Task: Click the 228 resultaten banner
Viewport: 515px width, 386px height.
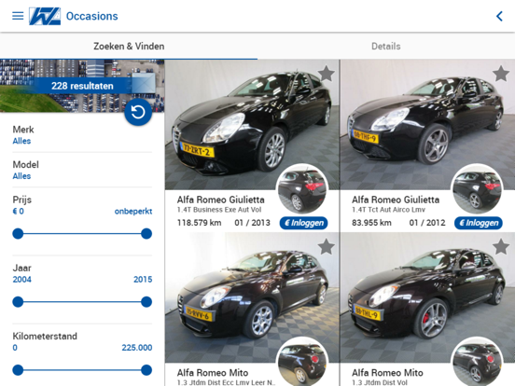Action: pyautogui.click(x=82, y=86)
